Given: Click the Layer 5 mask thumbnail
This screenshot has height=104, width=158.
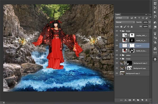Looking at the screenshot, I should pos(132,46).
